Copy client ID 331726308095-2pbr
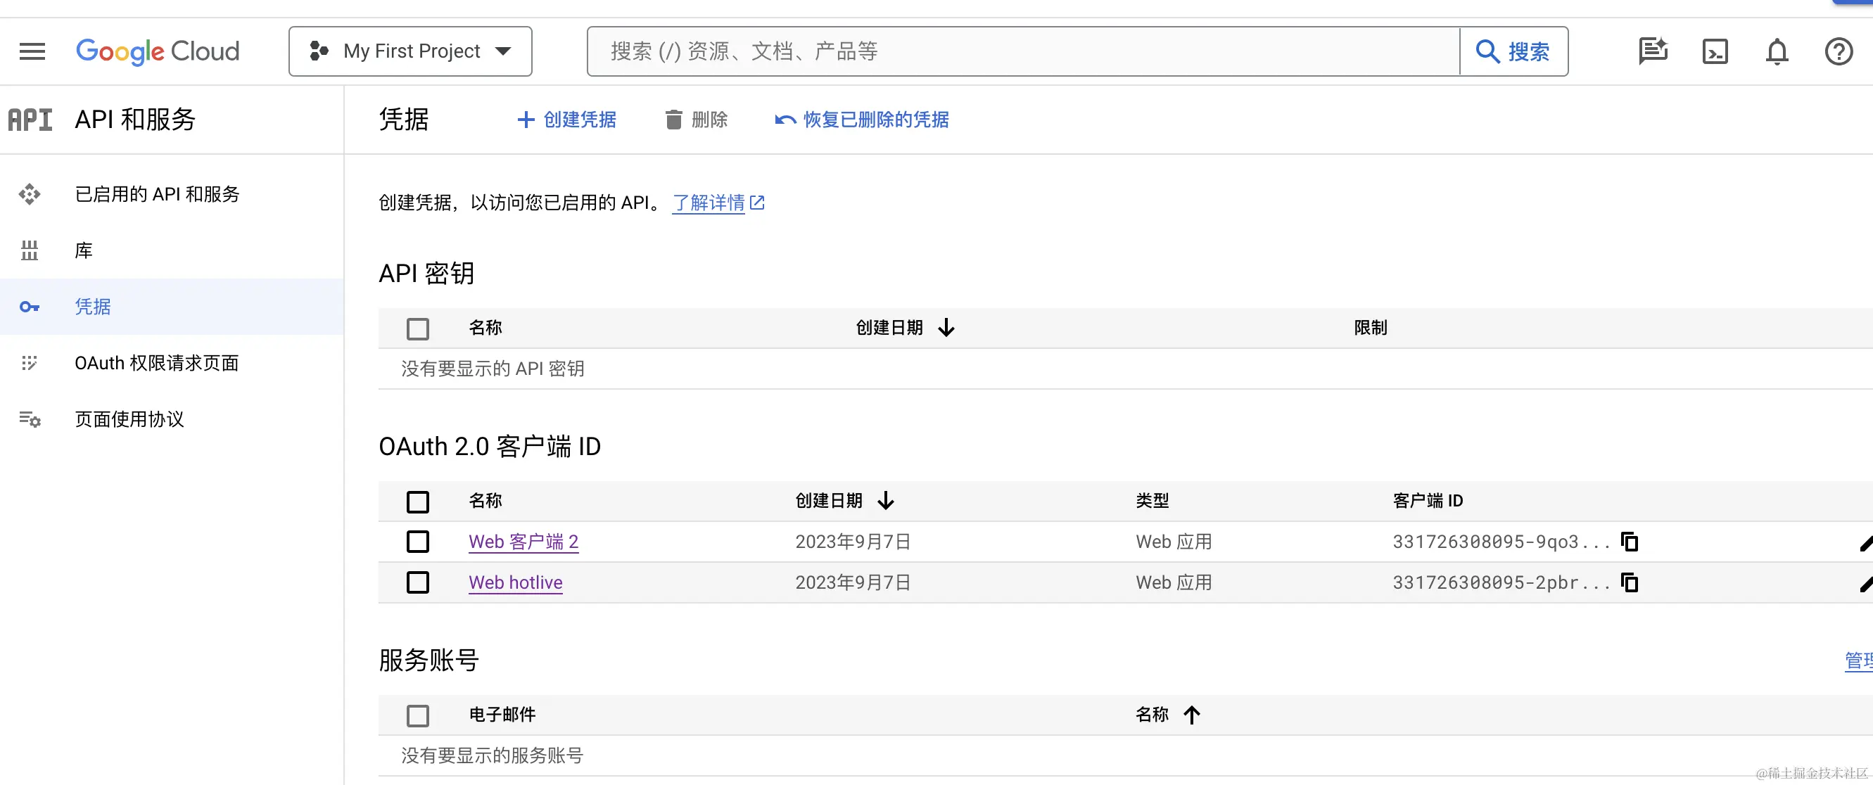This screenshot has width=1873, height=785. pyautogui.click(x=1630, y=583)
